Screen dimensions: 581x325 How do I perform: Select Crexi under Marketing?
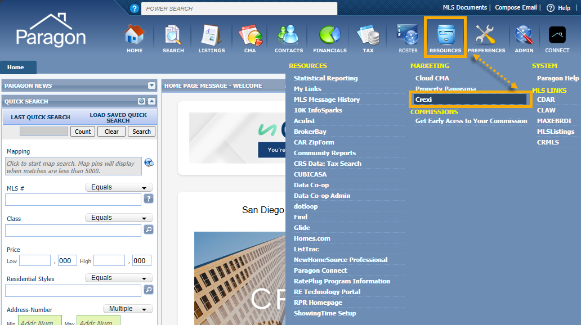coord(470,99)
